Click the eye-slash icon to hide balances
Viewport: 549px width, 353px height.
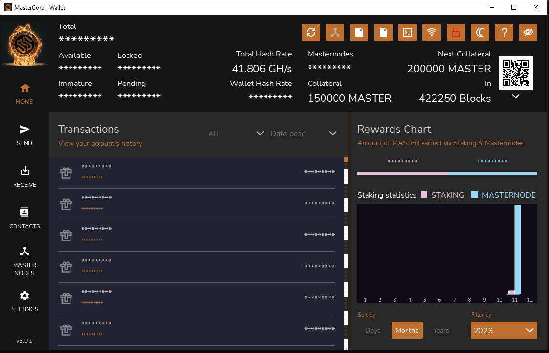pyautogui.click(x=528, y=32)
